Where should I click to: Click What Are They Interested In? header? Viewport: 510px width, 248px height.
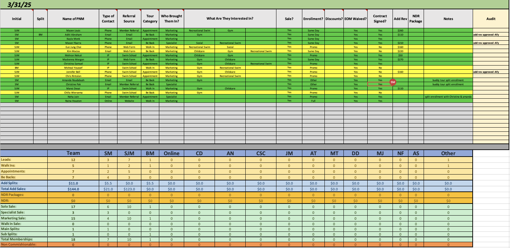(230, 19)
